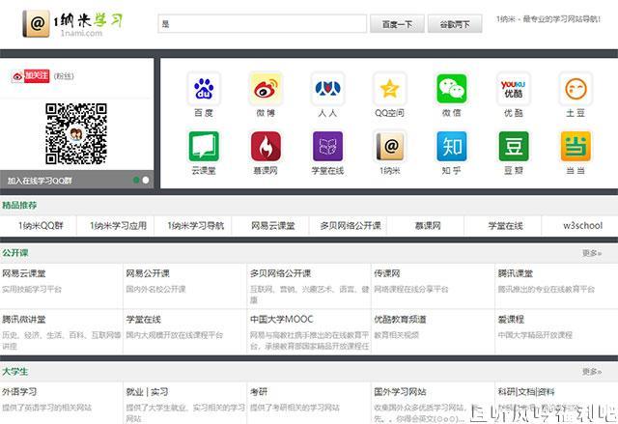Image resolution: width=618 pixels, height=424 pixels.
Task: Open the 考研 link
Action: click(259, 392)
